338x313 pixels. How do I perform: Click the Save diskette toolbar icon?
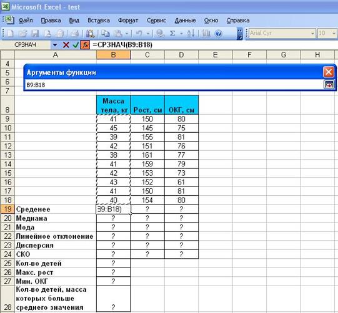pos(35,34)
